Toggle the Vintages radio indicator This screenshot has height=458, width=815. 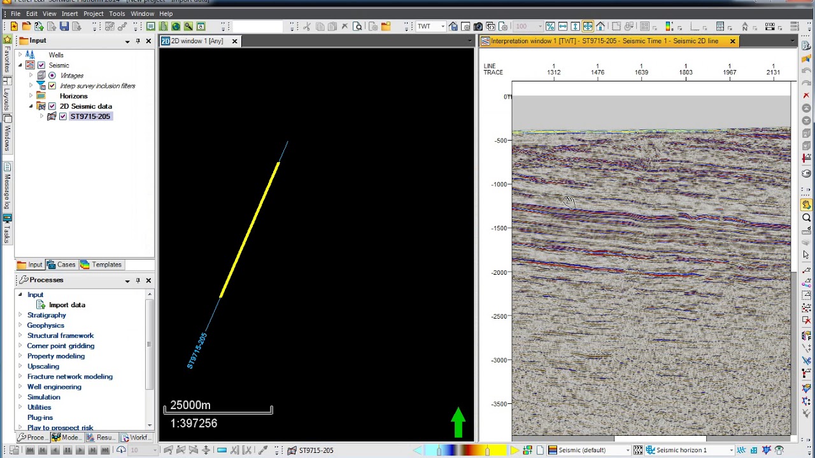[x=52, y=75]
